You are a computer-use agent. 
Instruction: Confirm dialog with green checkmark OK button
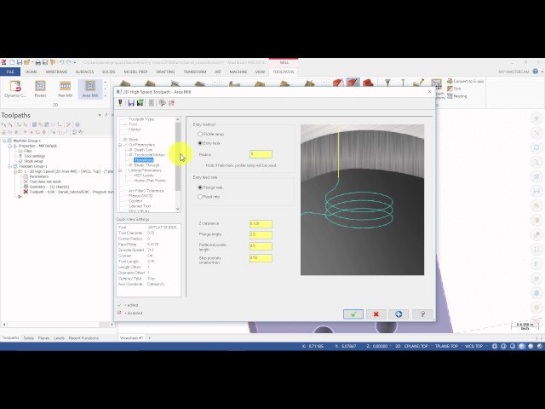pos(353,314)
